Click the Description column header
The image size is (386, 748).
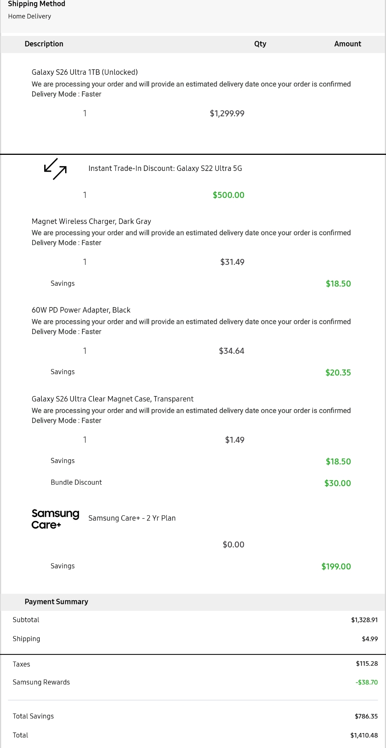[x=44, y=44]
